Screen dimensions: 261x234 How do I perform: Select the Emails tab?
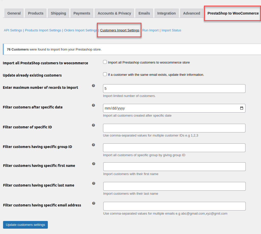pyautogui.click(x=144, y=13)
